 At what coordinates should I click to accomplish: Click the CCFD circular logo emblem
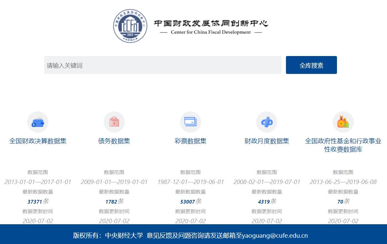(x=130, y=26)
